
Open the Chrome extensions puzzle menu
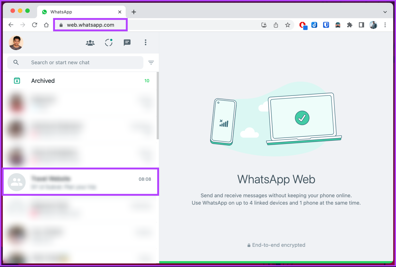click(x=350, y=25)
